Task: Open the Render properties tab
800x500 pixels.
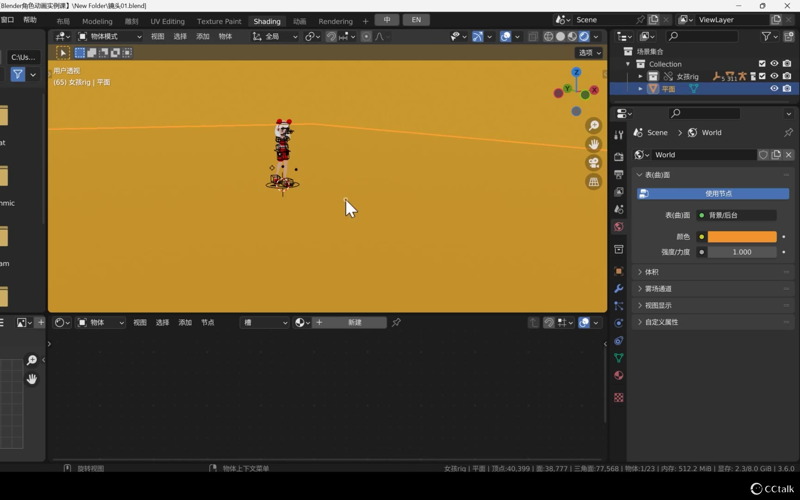Action: [x=619, y=157]
